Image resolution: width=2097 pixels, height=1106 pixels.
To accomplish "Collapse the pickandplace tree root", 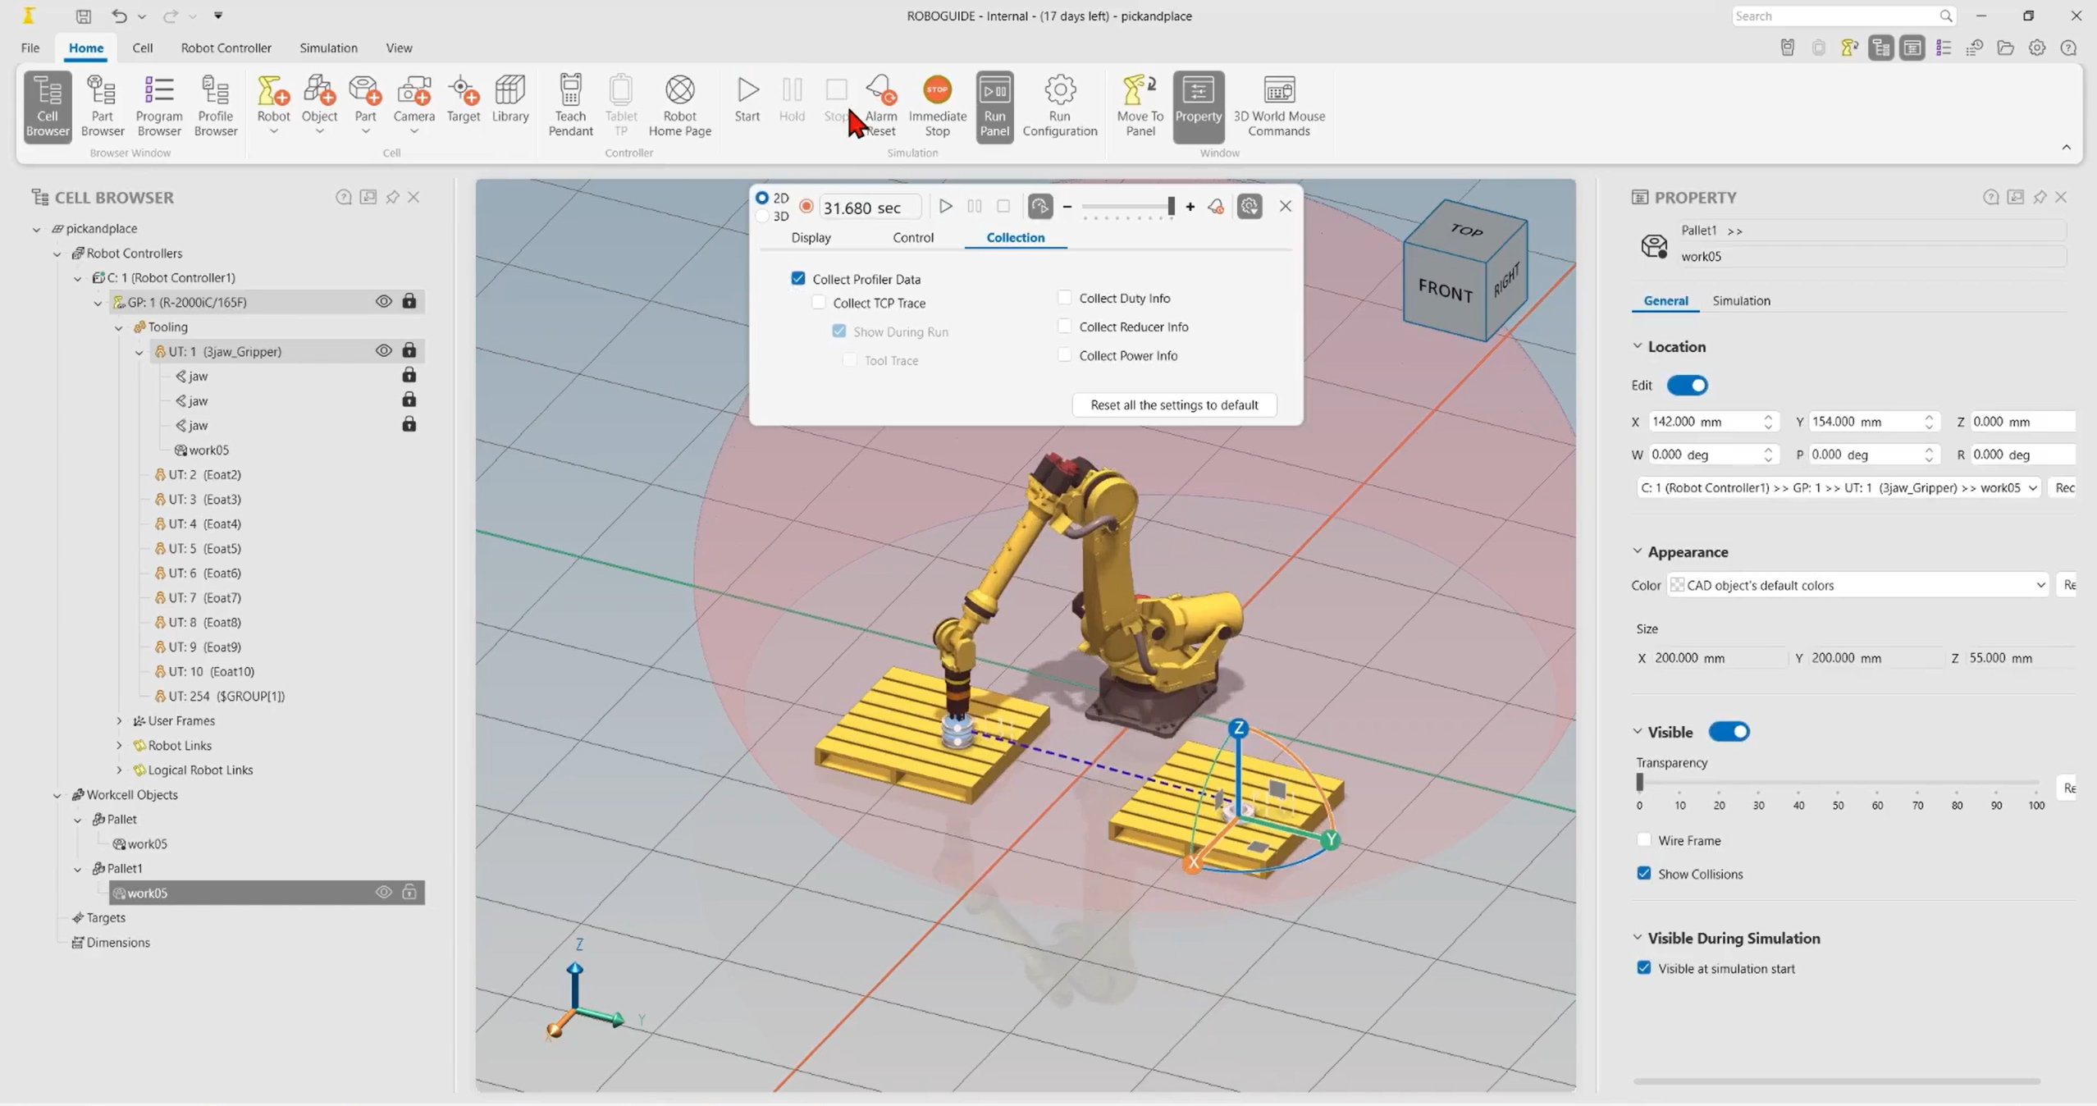I will [36, 229].
